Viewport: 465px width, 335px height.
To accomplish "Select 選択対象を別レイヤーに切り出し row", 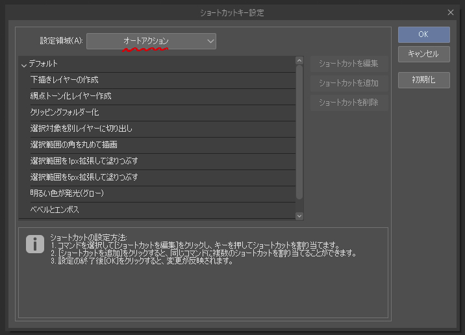I will (162, 129).
